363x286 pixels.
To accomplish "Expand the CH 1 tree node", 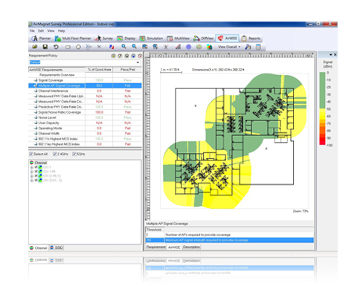I will [32, 167].
